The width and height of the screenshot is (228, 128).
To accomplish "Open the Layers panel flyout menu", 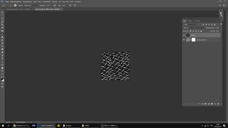I will [221, 21].
